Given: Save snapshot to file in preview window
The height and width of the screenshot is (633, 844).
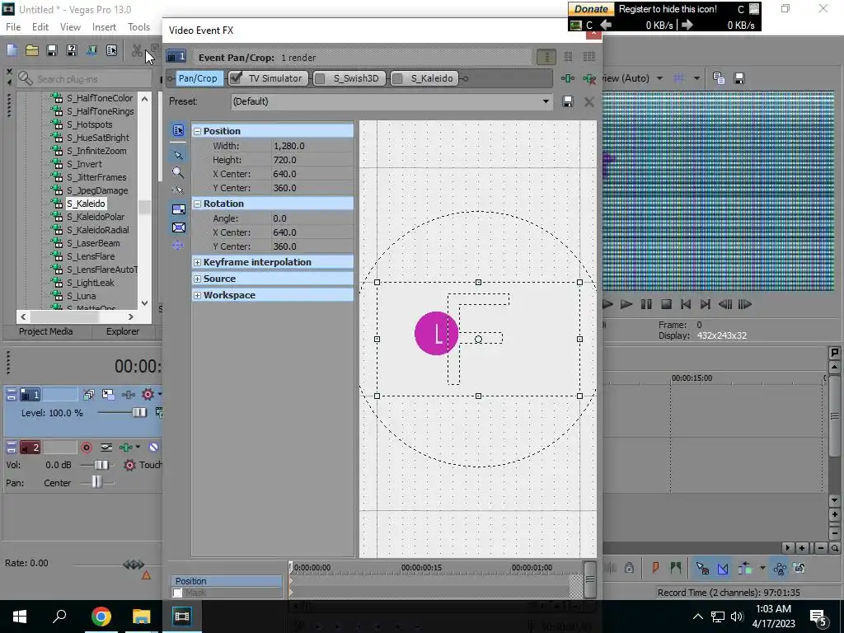Looking at the screenshot, I should coord(739,78).
